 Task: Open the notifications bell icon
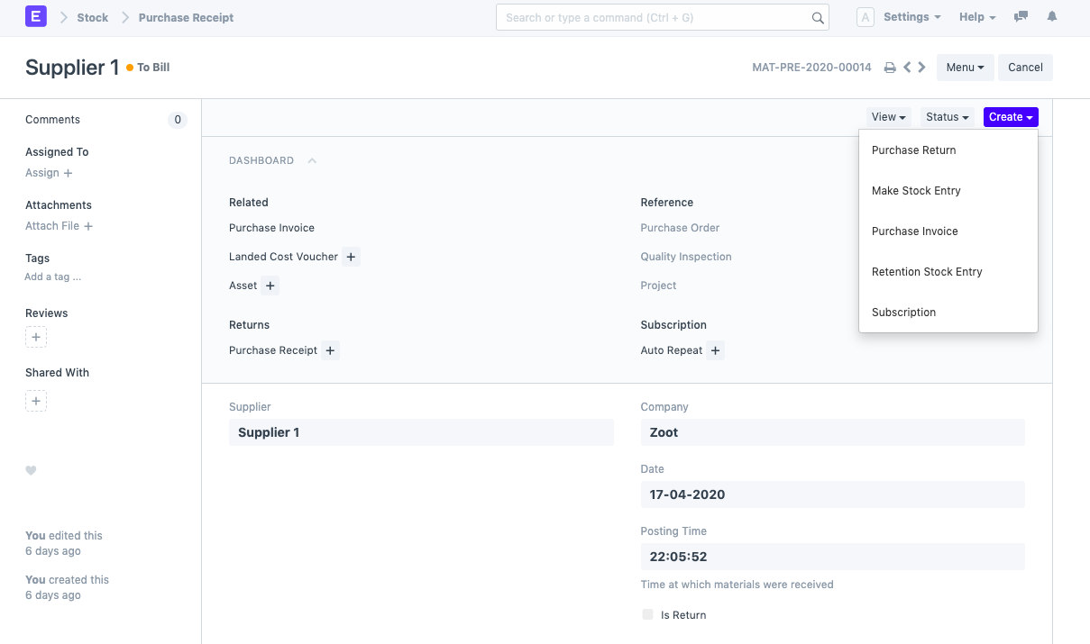[1052, 17]
